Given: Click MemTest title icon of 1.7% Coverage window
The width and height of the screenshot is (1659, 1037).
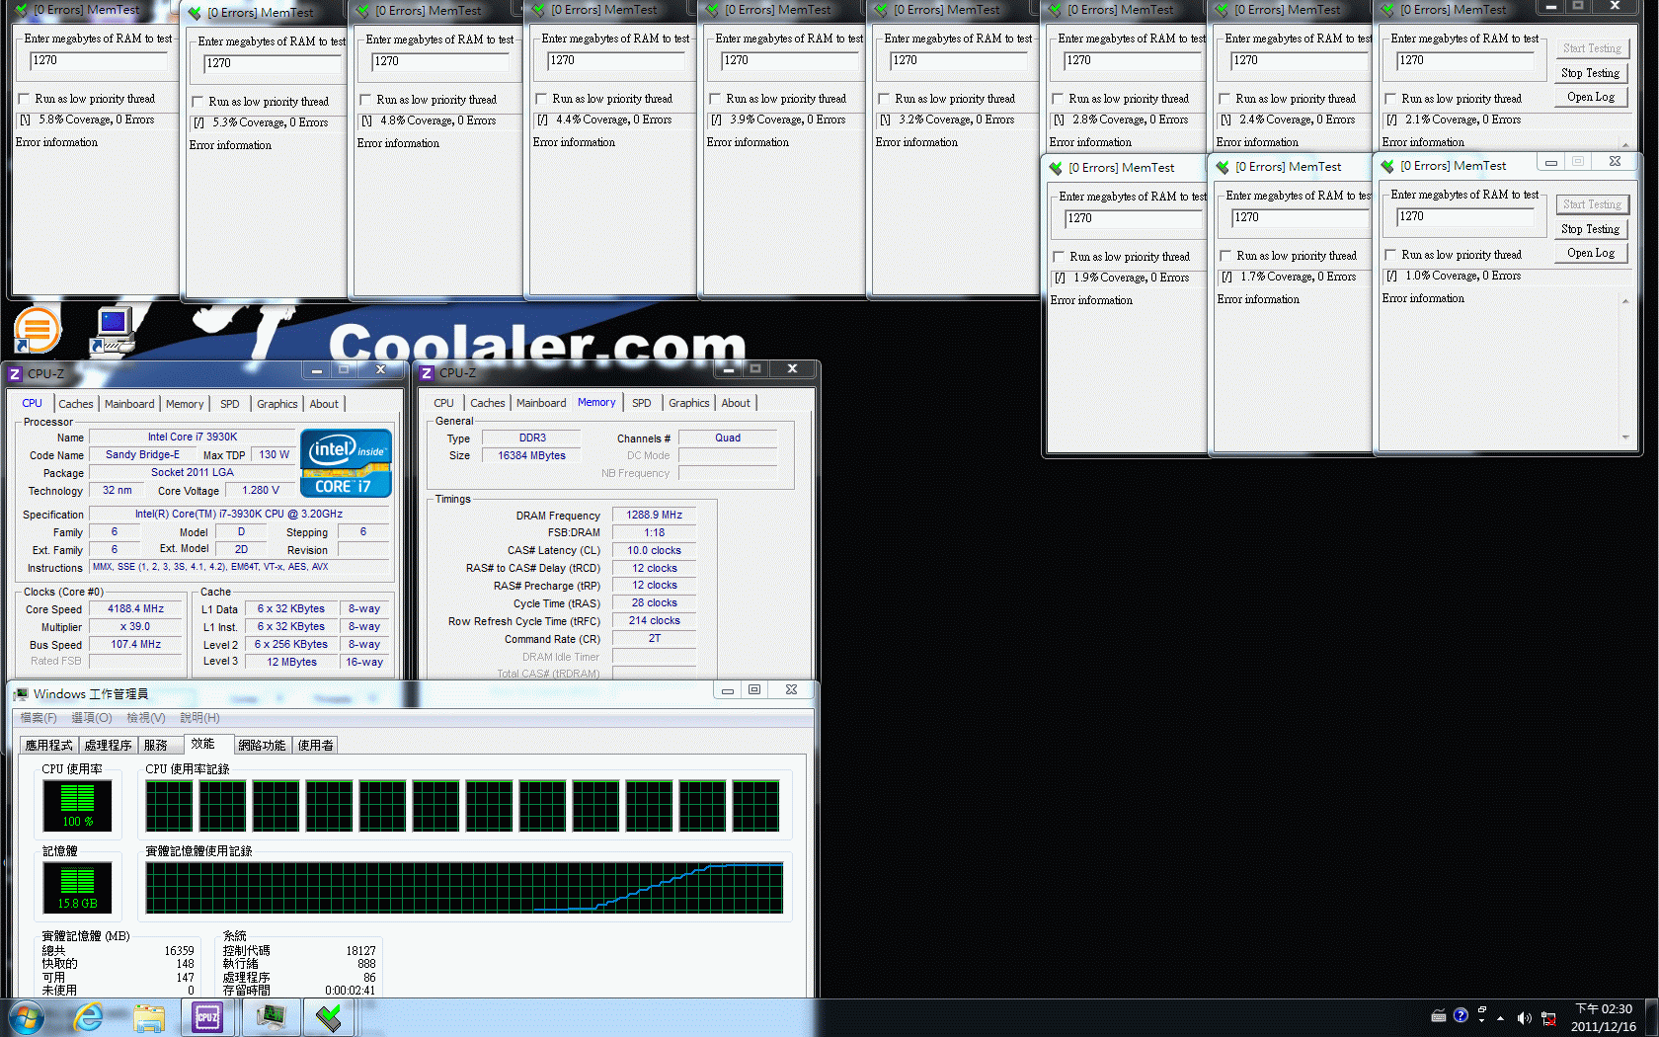Looking at the screenshot, I should coord(1223,167).
